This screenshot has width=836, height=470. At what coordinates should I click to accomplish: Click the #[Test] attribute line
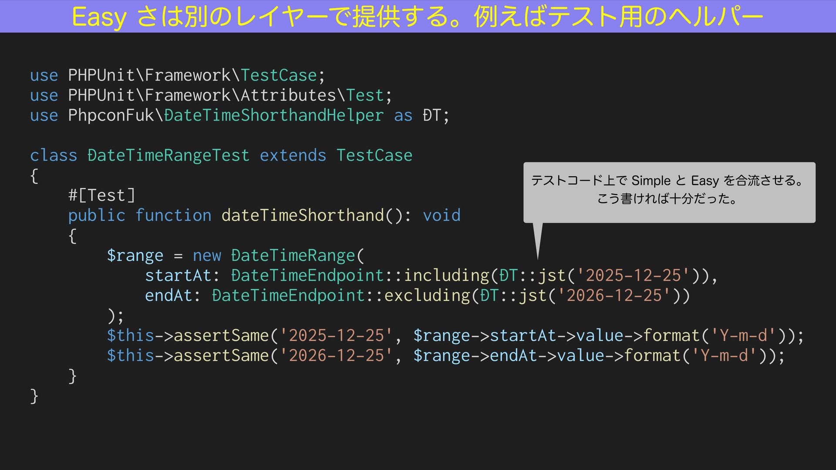click(x=102, y=195)
